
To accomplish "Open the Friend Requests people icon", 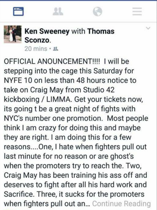I will (x=58, y=11).
